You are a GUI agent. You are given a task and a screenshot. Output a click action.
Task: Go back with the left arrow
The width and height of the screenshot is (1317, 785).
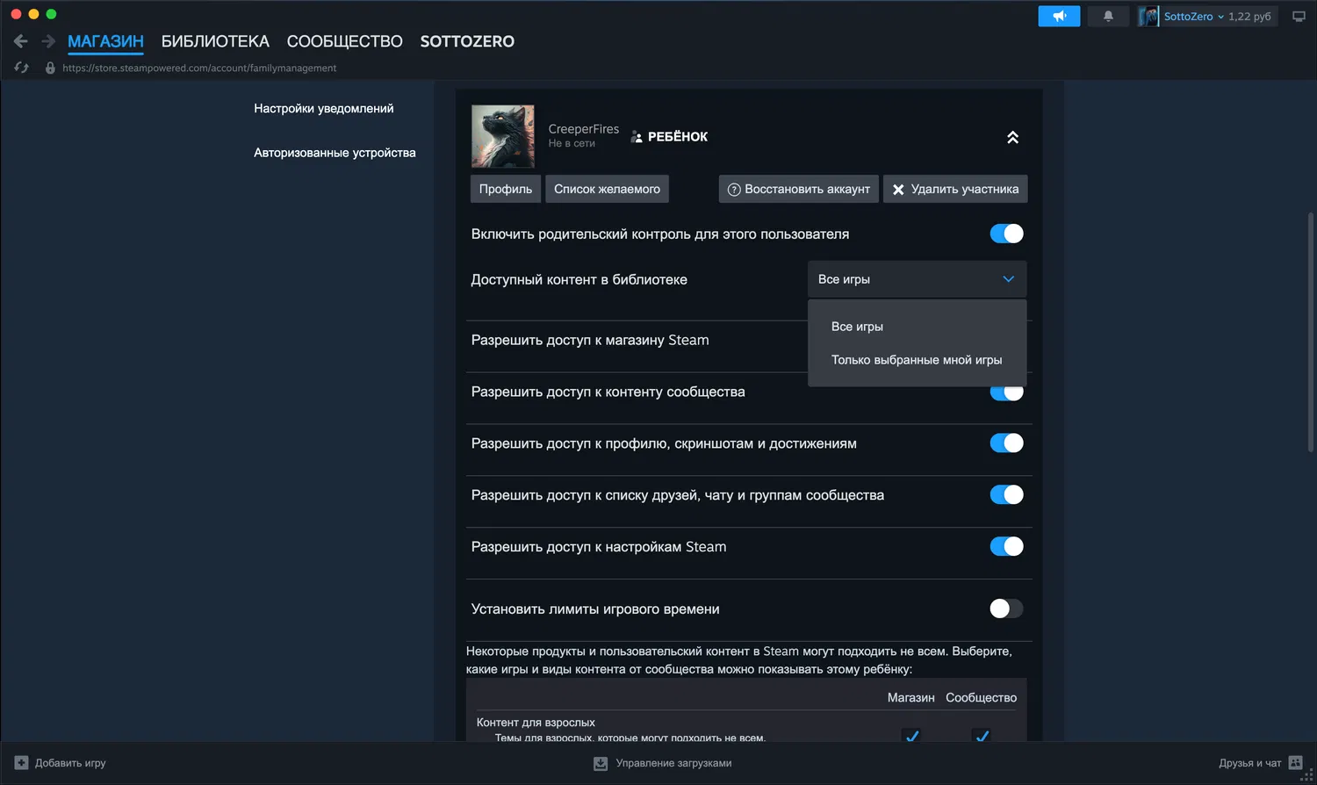tap(21, 41)
